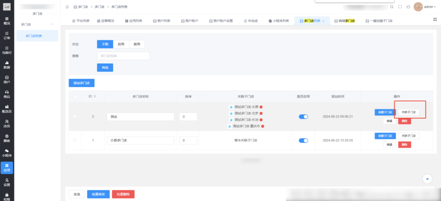This screenshot has width=441, height=201.
Task: Open the tab grid menu icon
Action: pyautogui.click(x=435, y=19)
